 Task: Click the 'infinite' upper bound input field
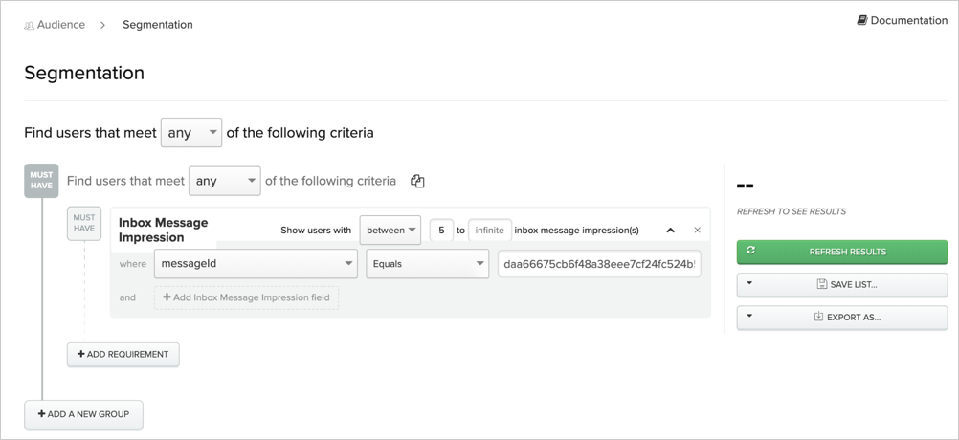pos(490,231)
